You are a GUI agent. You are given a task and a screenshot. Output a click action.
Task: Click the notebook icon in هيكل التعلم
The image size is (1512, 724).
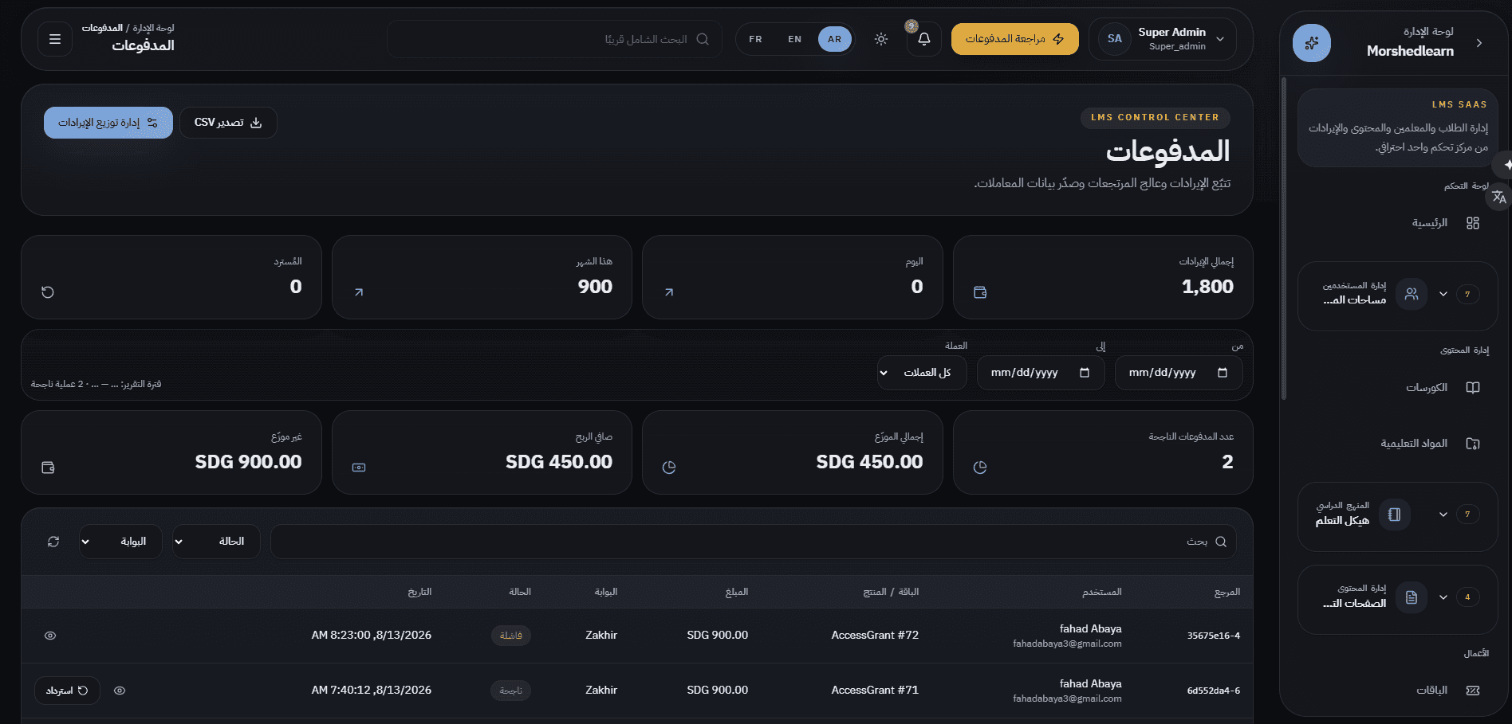[1394, 515]
